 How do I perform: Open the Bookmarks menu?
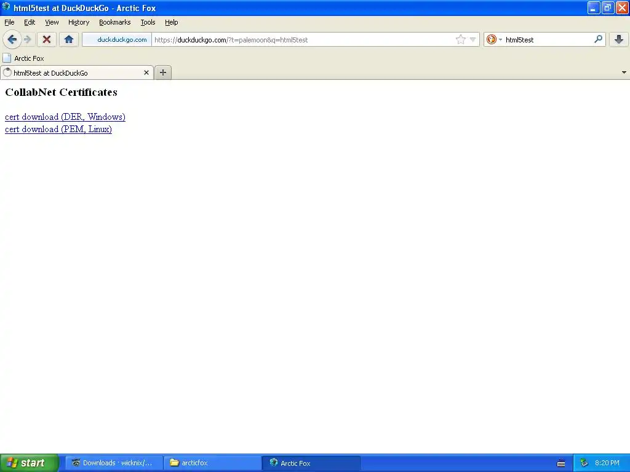tap(115, 22)
